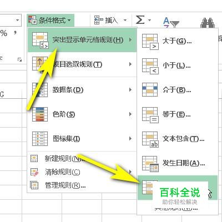The image size is (222, 222).
Task: Select 突出显示单元格规则(H) menu item
Action: [82, 40]
